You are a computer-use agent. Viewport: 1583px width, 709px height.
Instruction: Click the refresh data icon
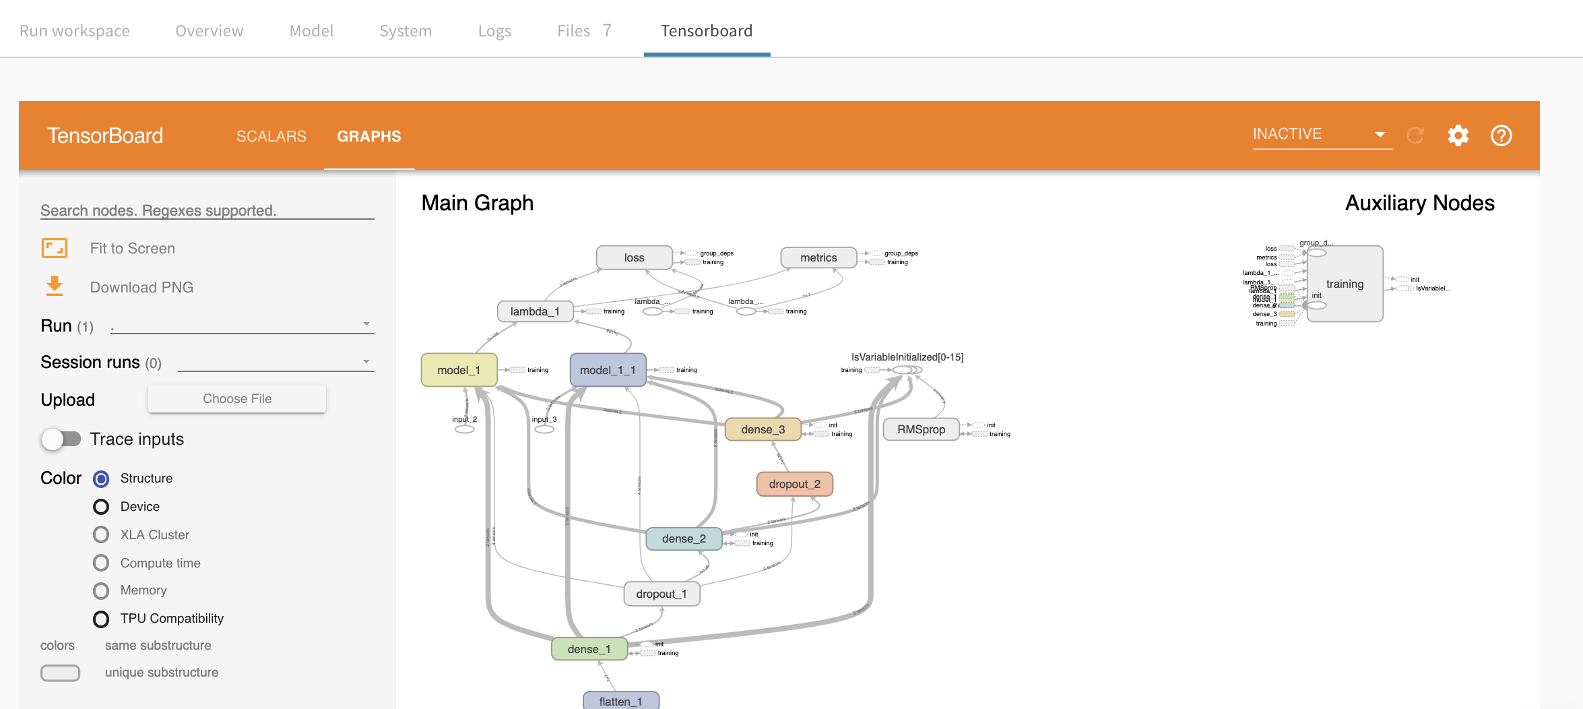point(1415,135)
